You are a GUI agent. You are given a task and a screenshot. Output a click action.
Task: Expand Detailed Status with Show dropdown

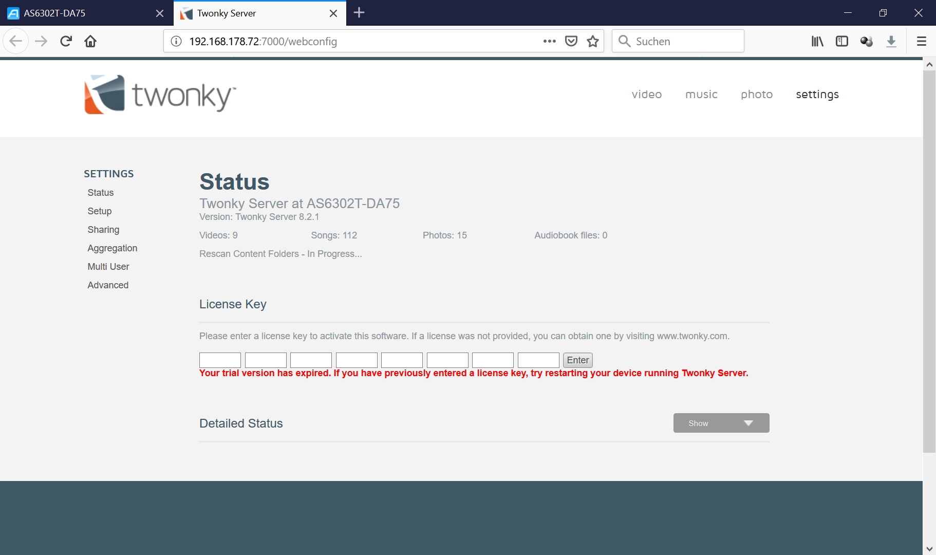tap(721, 423)
